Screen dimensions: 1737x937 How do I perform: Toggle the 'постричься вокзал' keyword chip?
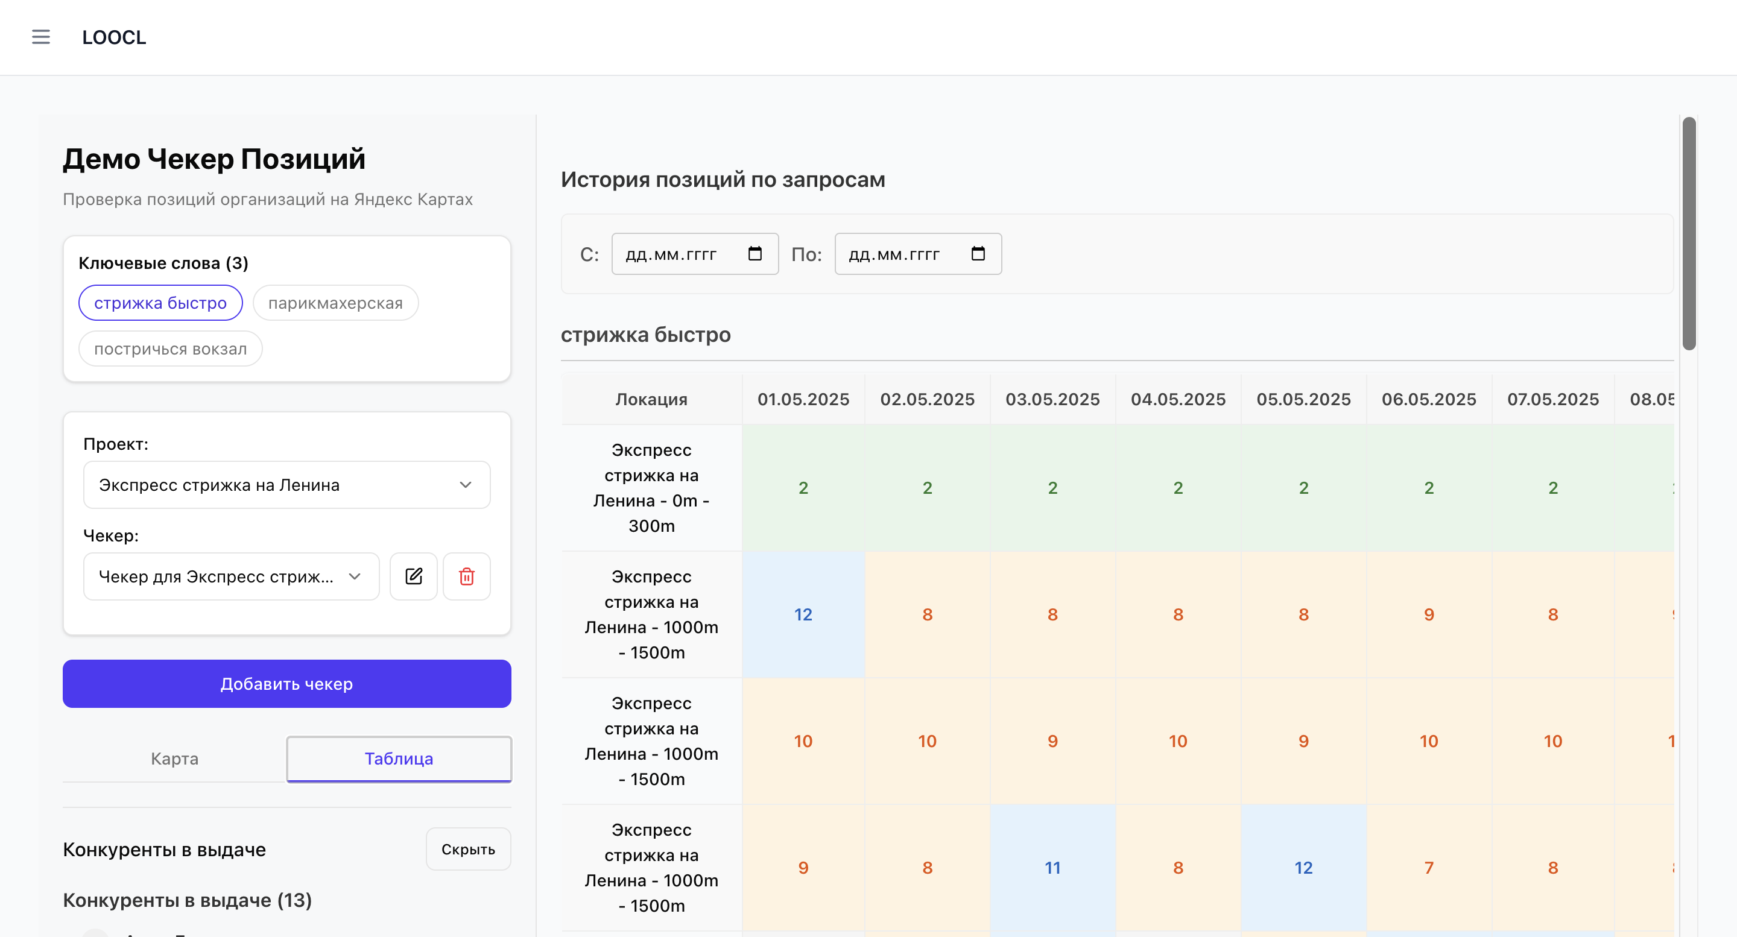point(170,348)
